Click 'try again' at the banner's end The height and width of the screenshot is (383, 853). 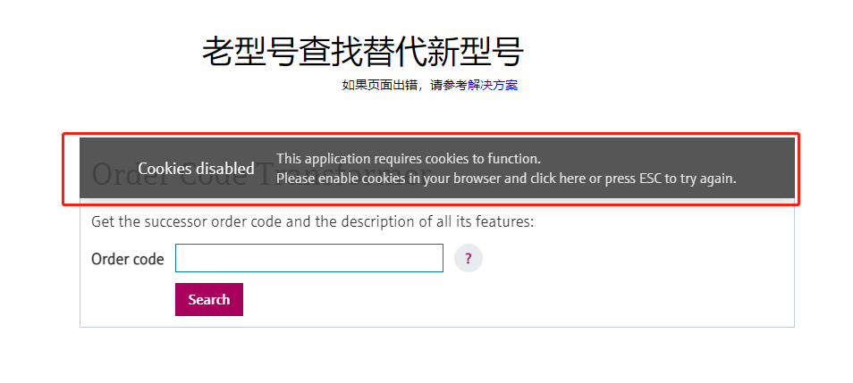tap(706, 179)
